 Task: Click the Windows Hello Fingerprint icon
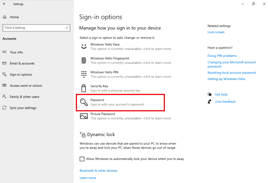(x=83, y=60)
